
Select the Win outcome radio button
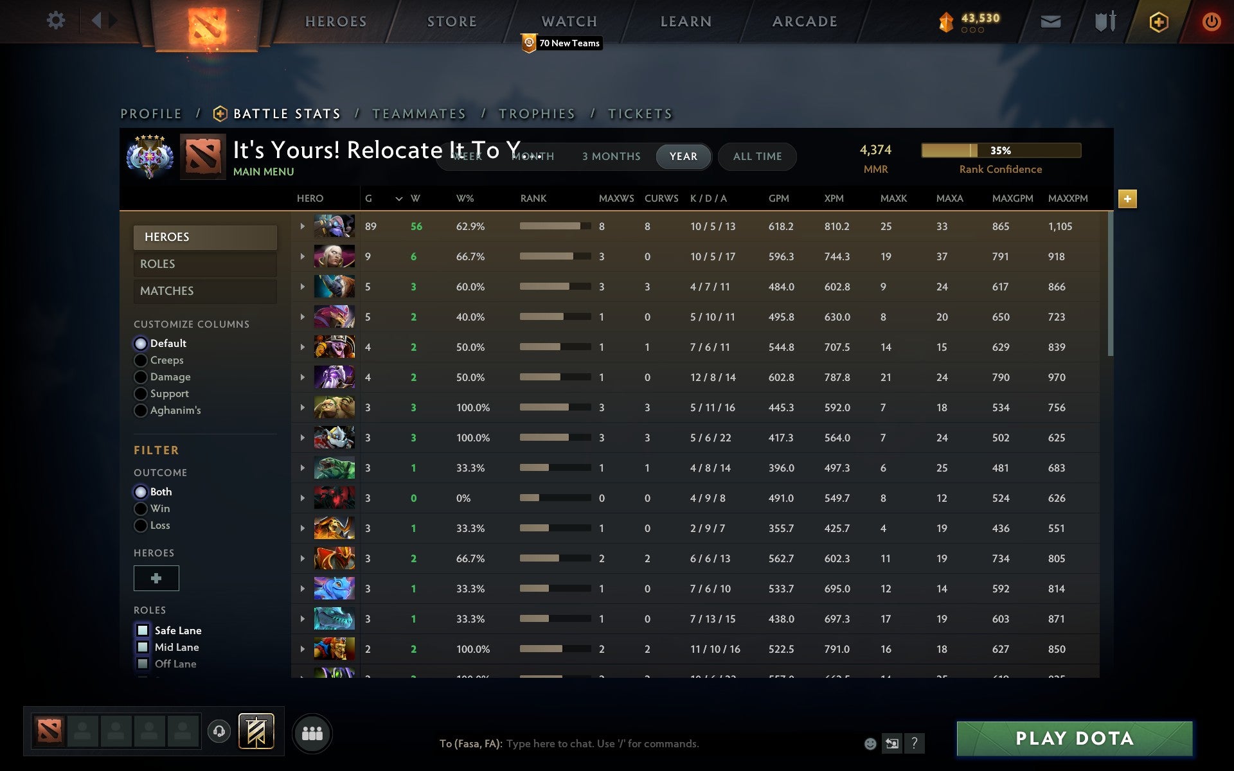point(141,508)
